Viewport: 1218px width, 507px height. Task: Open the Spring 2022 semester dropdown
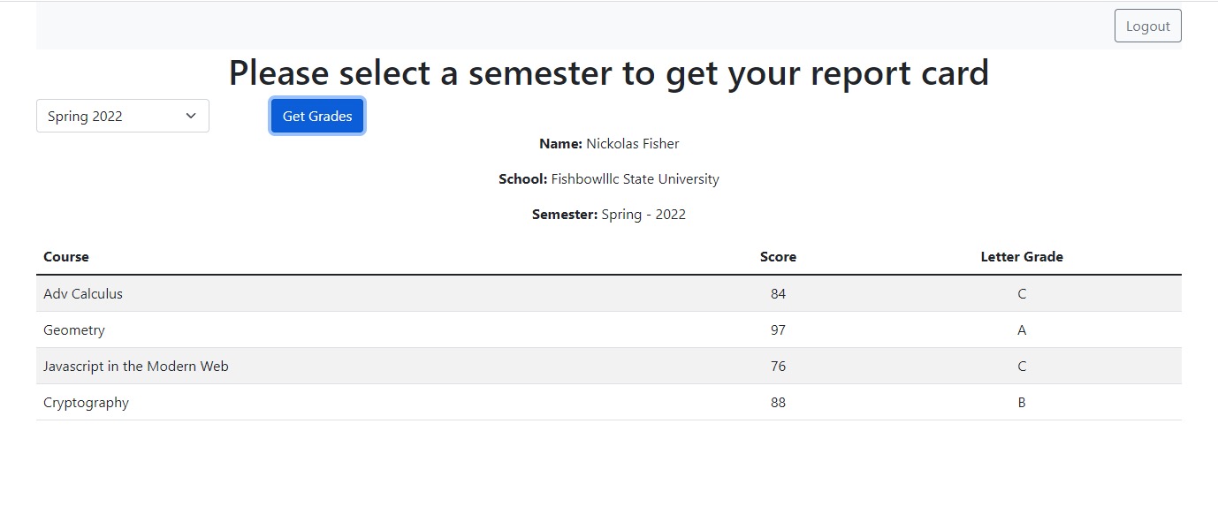123,116
